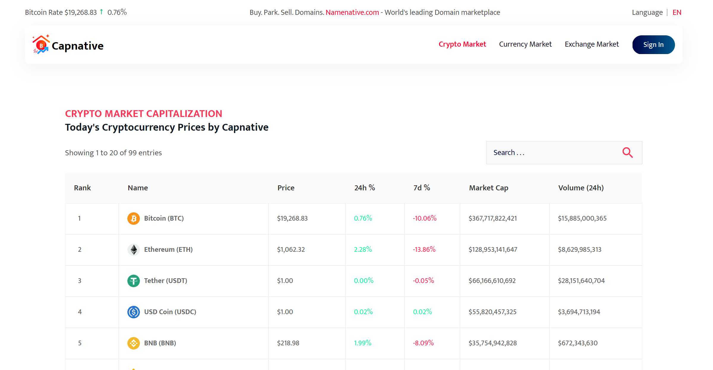The height and width of the screenshot is (370, 713).
Task: Open the Tether (USDT) detail link
Action: (x=165, y=281)
